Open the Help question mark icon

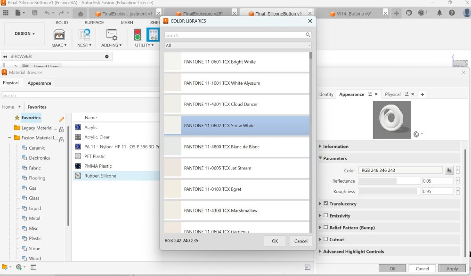452,13
